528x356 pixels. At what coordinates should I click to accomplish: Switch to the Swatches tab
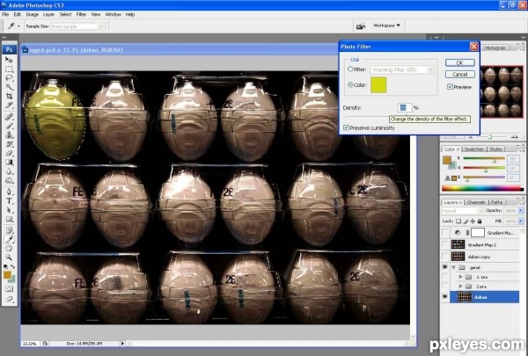pos(473,149)
